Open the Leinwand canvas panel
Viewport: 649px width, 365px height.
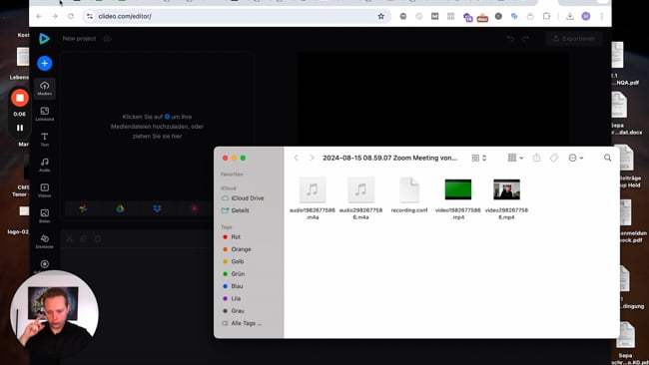tap(45, 114)
